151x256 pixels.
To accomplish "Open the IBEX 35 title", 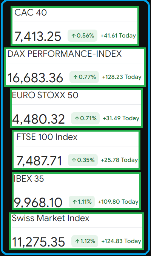I will (29, 179).
